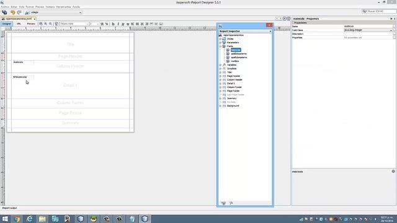This screenshot has height=223, width=397.
Task: Open the Herramientas menu
Action: [x=63, y=7]
